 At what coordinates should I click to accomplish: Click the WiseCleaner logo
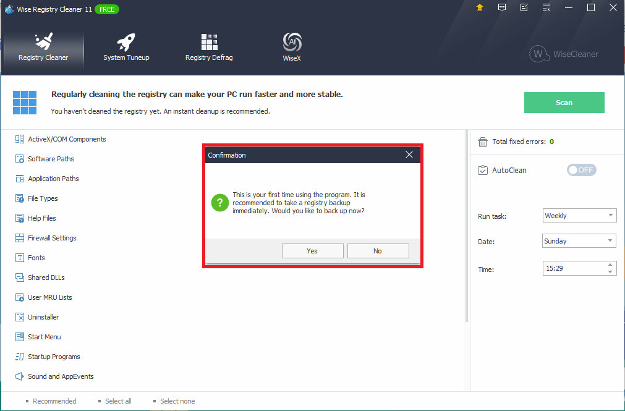pyautogui.click(x=564, y=54)
